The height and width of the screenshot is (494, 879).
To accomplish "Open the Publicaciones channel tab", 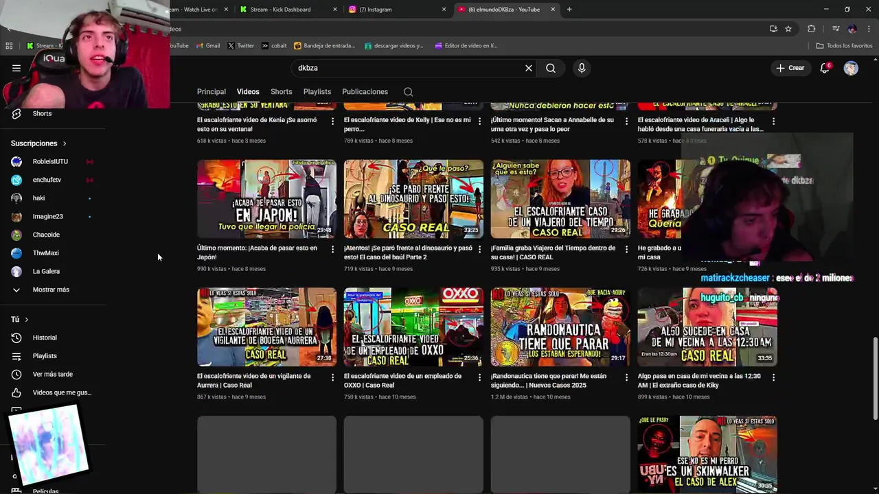I will point(365,92).
